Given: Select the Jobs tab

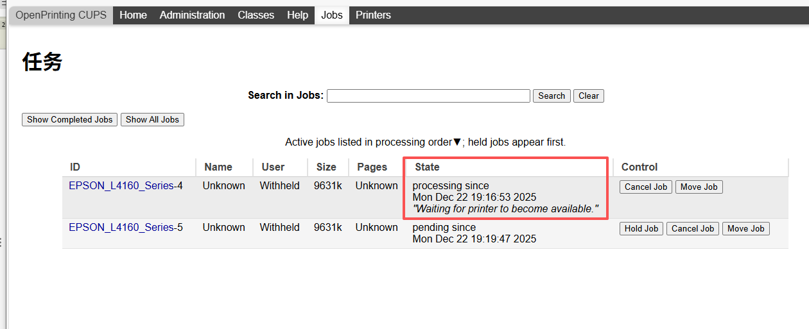Looking at the screenshot, I should tap(331, 15).
